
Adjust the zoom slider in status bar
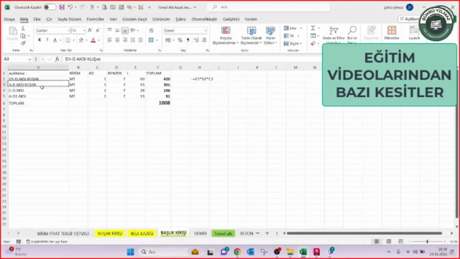(x=428, y=242)
